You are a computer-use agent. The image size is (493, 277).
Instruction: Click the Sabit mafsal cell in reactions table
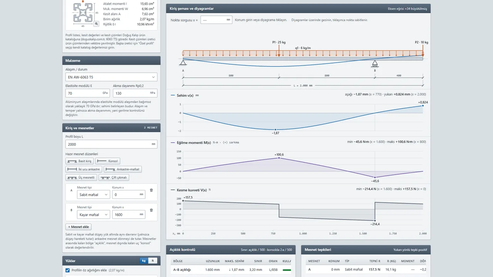pyautogui.click(x=354, y=270)
